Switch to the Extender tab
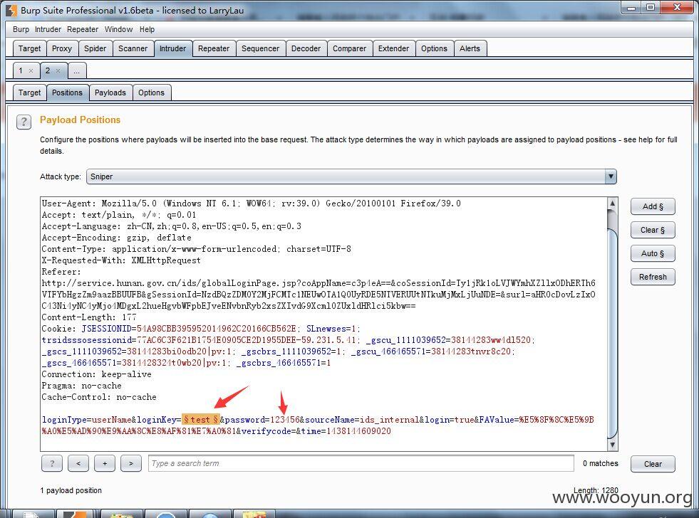This screenshot has width=699, height=518. [x=393, y=48]
